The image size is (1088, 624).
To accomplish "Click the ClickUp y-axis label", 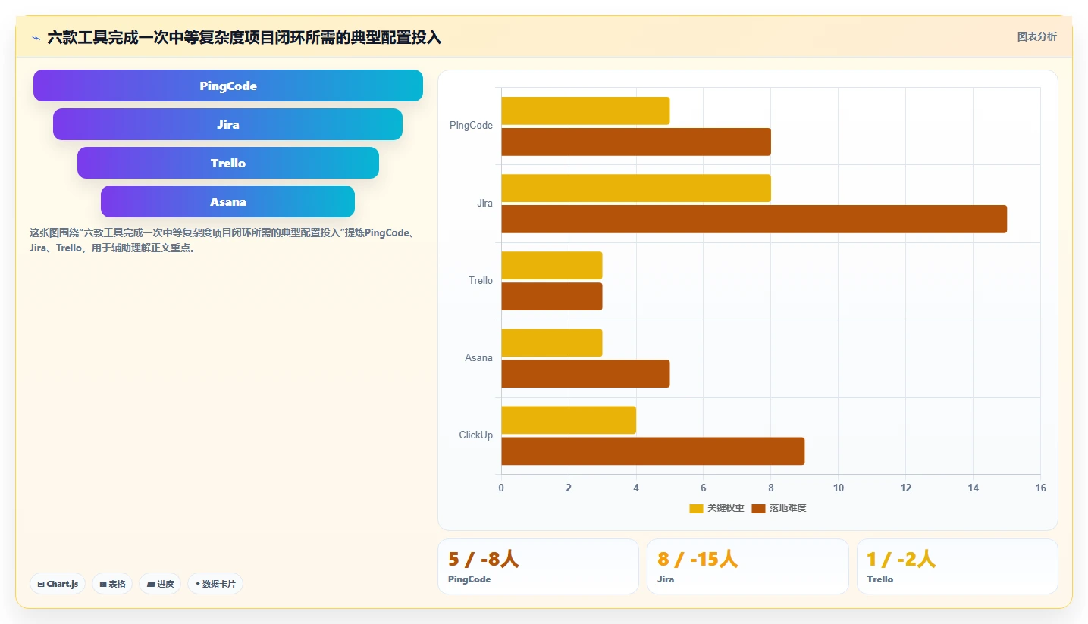I will (476, 435).
